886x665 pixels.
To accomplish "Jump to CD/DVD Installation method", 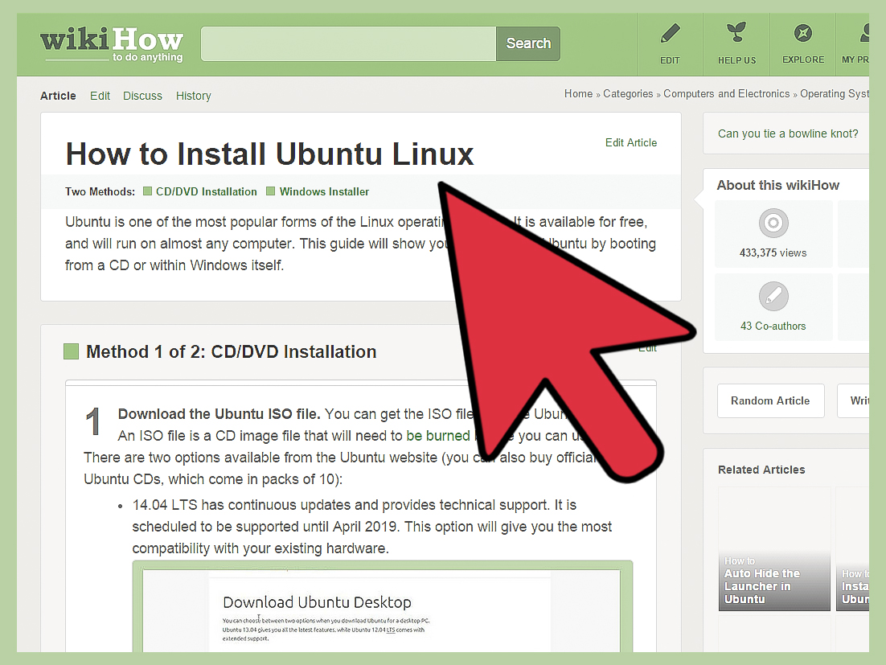I will [x=207, y=191].
